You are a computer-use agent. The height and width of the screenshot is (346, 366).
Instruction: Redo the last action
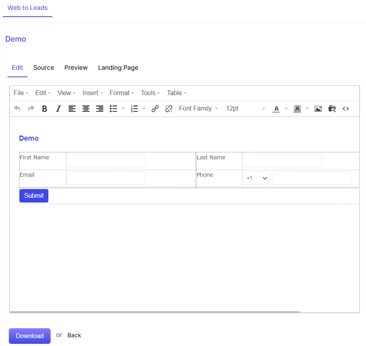coord(31,109)
